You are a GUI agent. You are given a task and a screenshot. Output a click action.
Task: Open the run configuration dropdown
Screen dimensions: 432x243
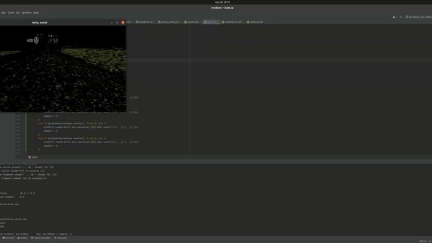coord(418,17)
